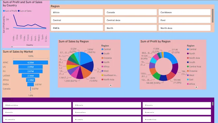Viewport: 218px width, 123px height.
Task: Click Africa legend entry in Profit by Region
Action: tap(191, 84)
